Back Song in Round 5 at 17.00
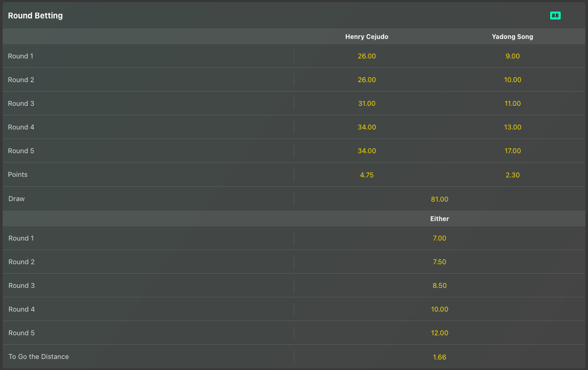 coord(512,151)
